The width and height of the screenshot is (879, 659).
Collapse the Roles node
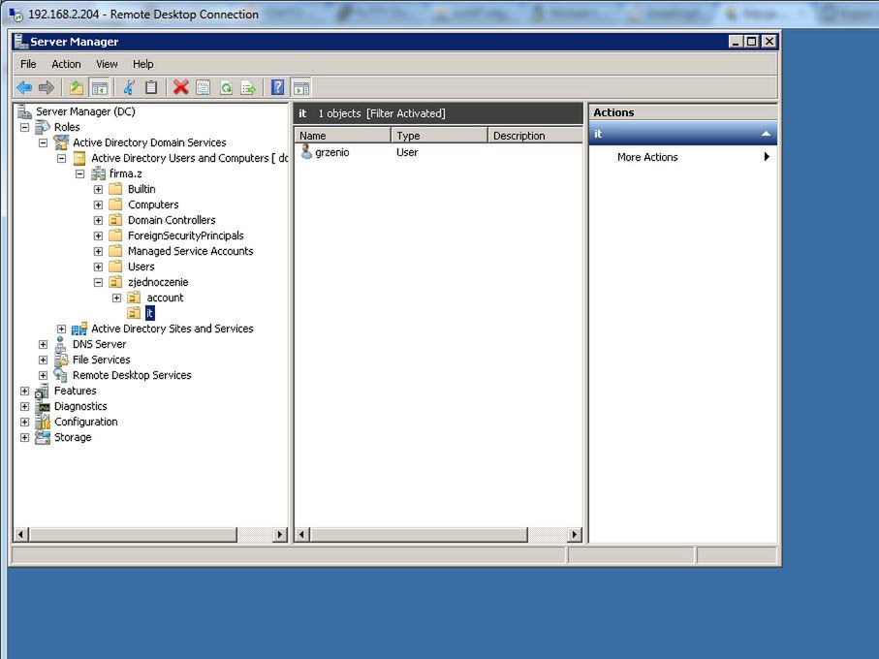(24, 127)
